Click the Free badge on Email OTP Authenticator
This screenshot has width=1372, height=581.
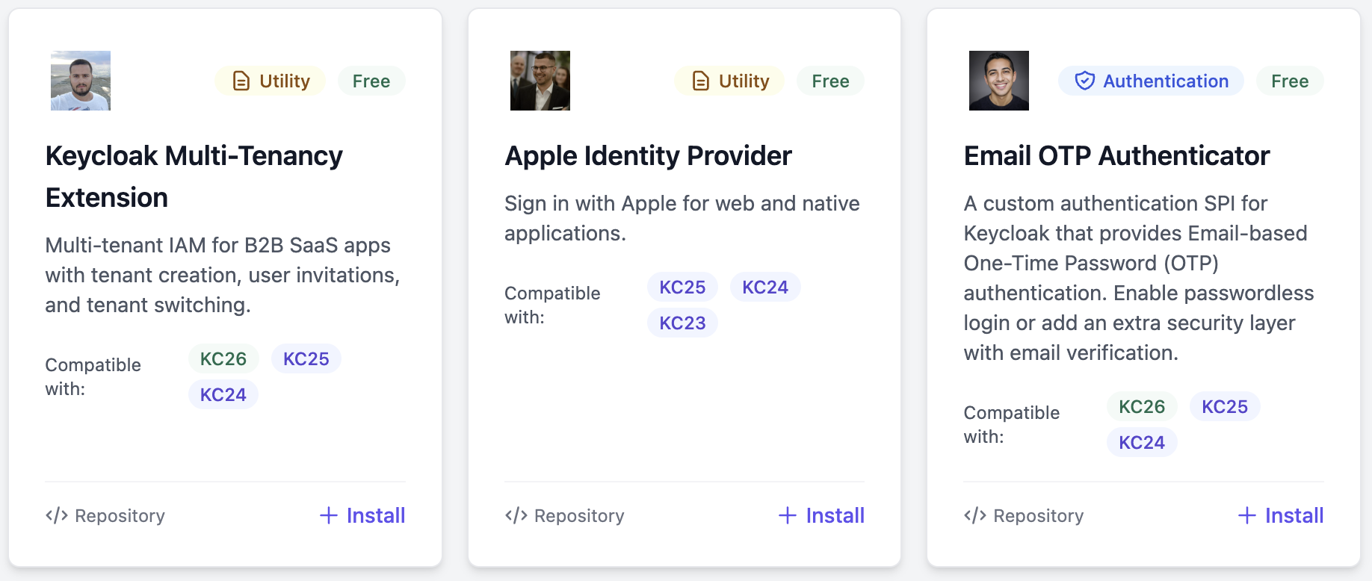[x=1290, y=81]
